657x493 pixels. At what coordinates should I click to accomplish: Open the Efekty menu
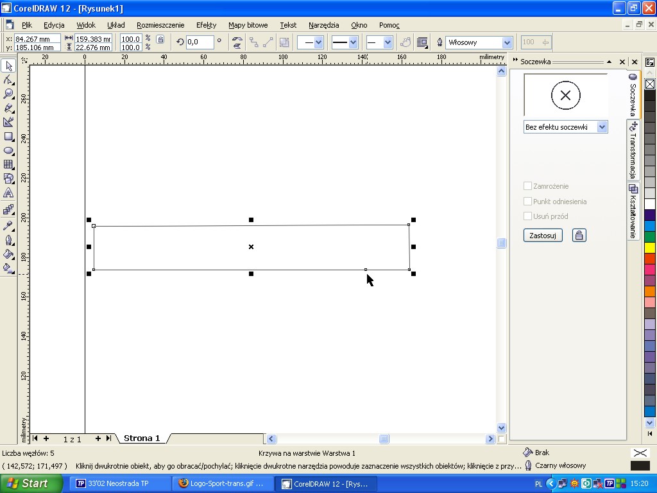[206, 25]
